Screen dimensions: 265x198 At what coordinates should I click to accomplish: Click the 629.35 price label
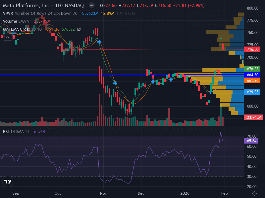click(253, 92)
